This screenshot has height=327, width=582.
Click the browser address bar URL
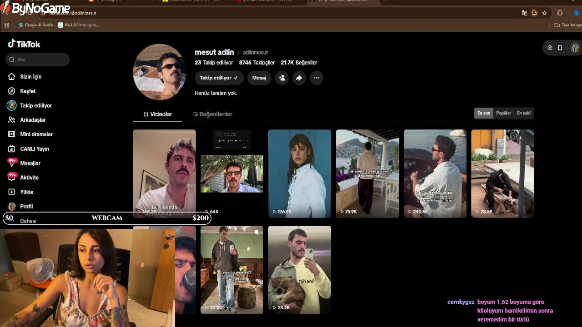click(x=73, y=13)
